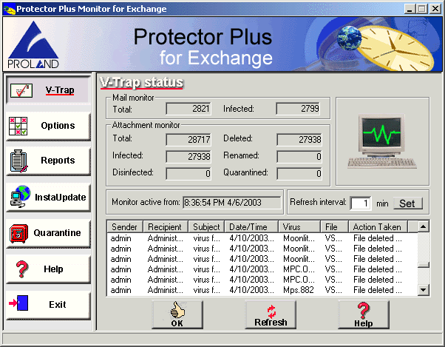Click the virus list scrollbar thumb
Viewport: 445px width, 347px height.
(424, 265)
